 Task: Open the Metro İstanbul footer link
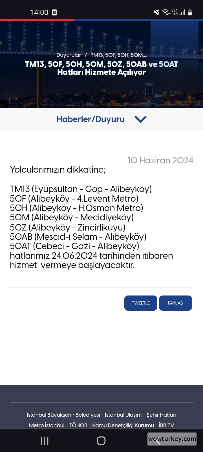(x=46, y=425)
